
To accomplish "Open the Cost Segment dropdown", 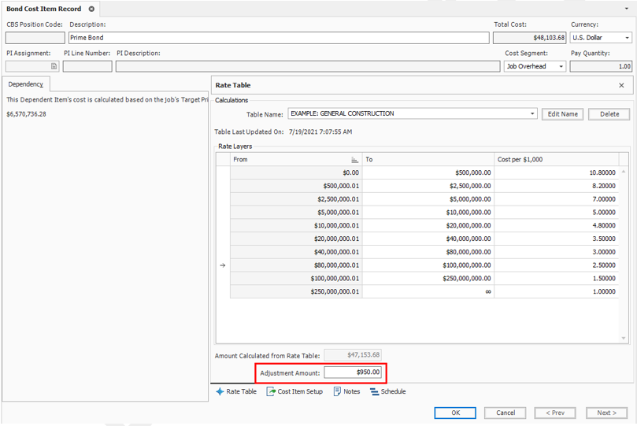I will [x=561, y=66].
